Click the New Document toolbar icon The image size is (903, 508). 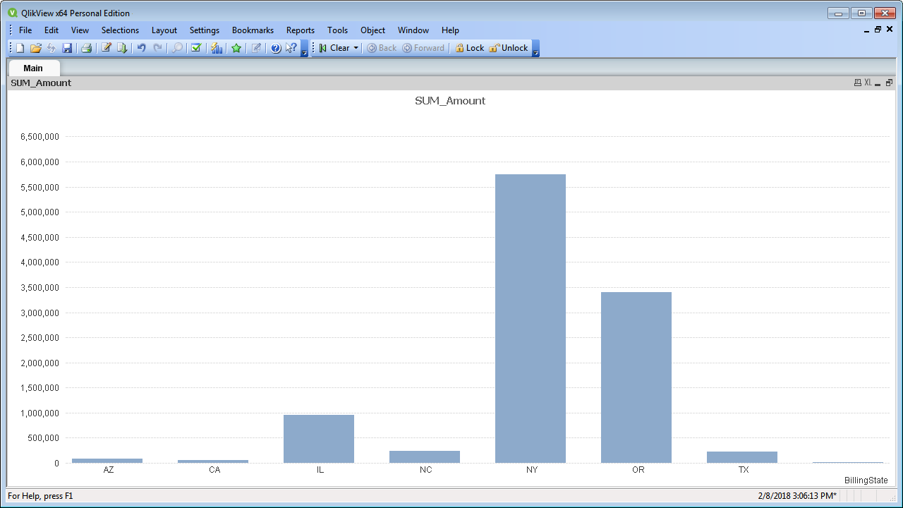[x=20, y=48]
